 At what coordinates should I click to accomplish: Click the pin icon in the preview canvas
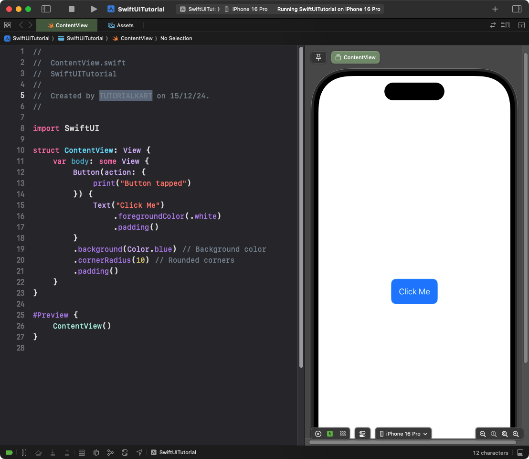(318, 57)
